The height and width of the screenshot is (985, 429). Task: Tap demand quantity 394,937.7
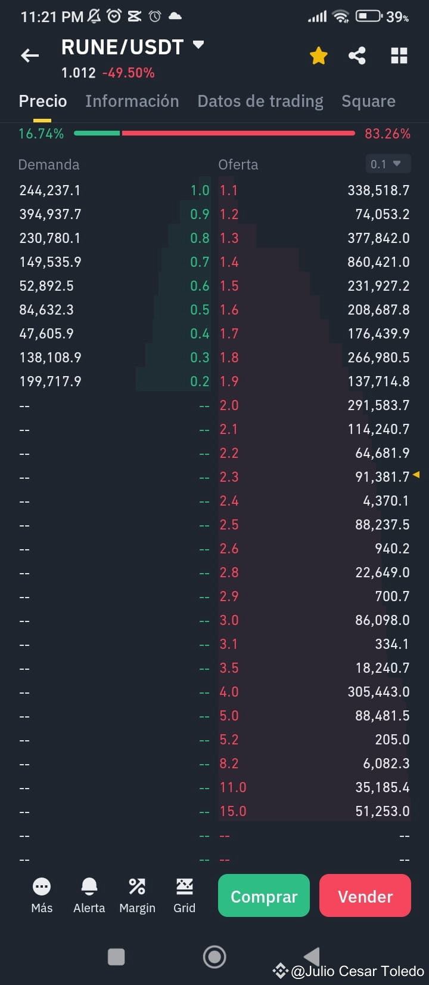[50, 214]
